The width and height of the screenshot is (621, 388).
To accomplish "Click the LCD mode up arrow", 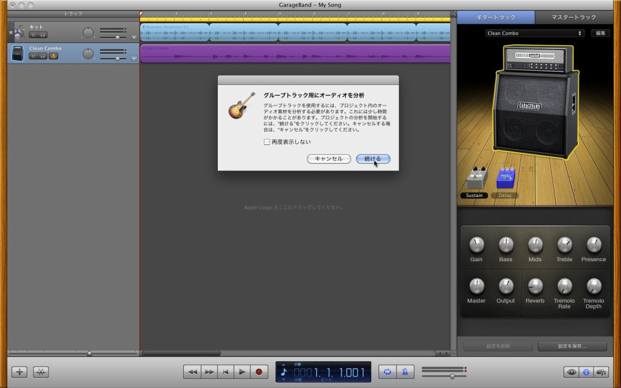I will [283, 364].
